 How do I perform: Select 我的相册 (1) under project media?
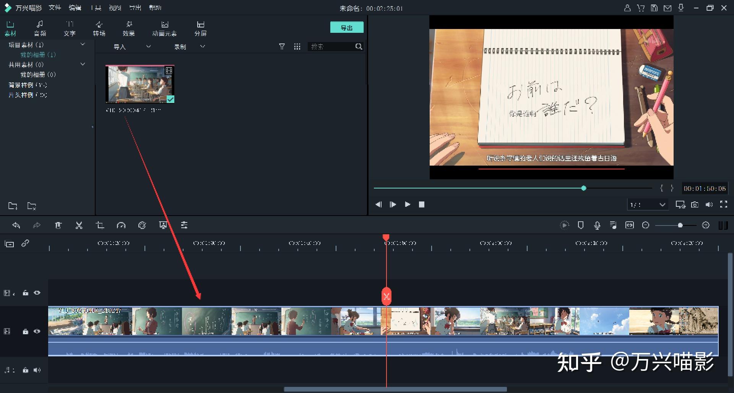coord(38,55)
